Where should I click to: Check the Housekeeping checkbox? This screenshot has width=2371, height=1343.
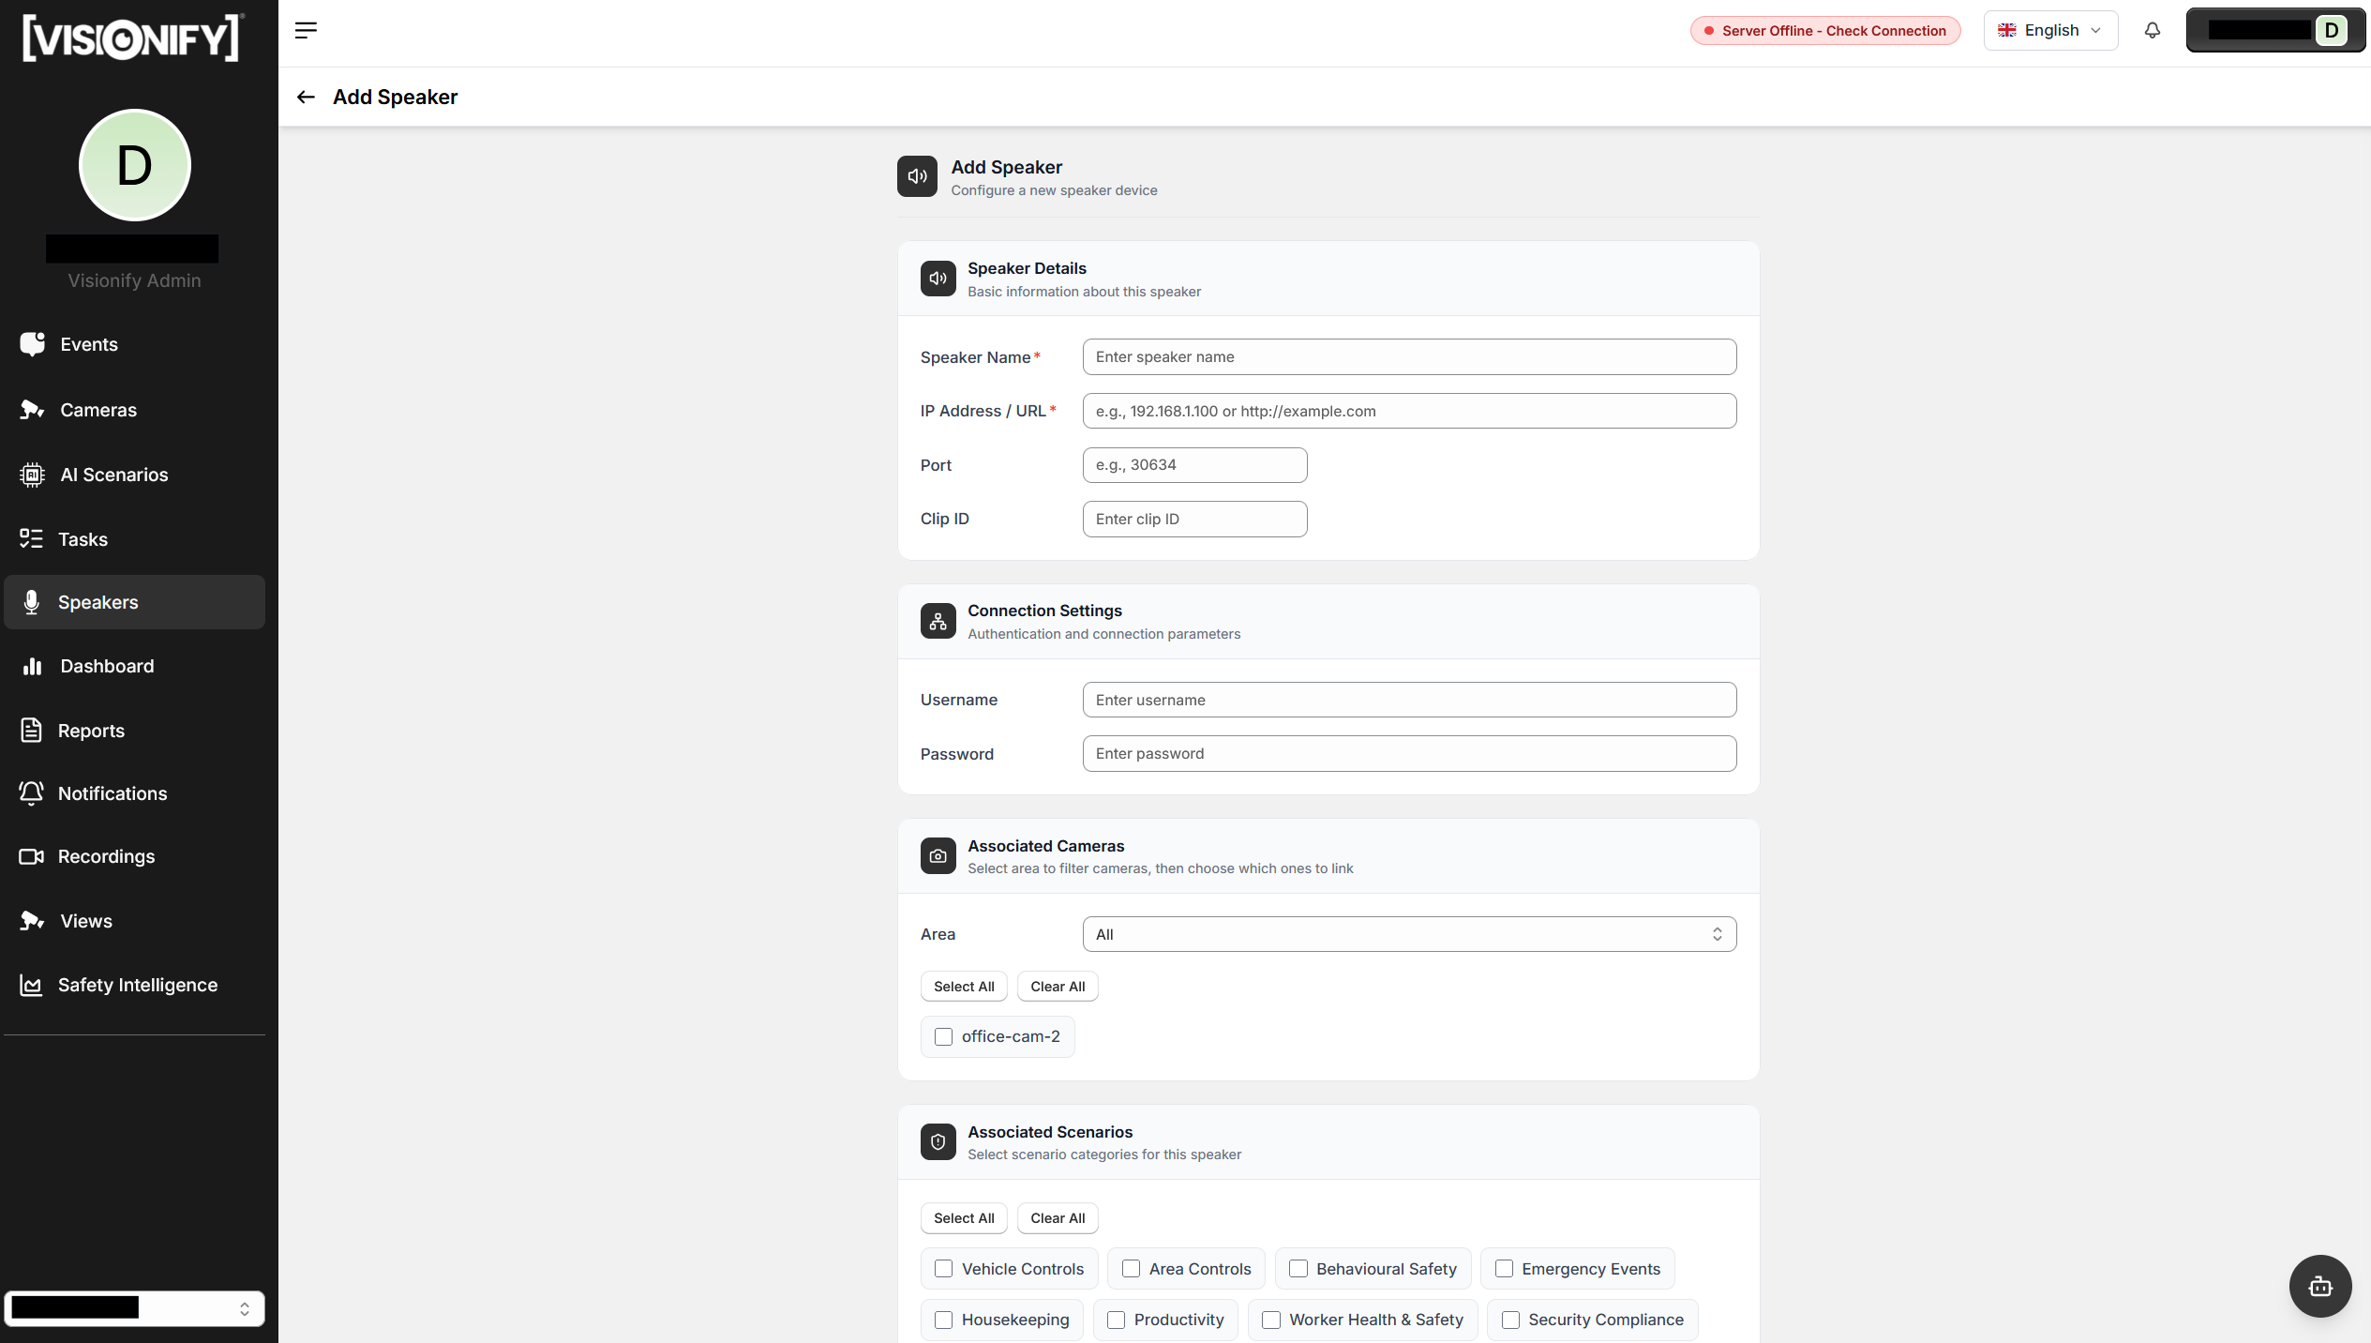(x=943, y=1320)
